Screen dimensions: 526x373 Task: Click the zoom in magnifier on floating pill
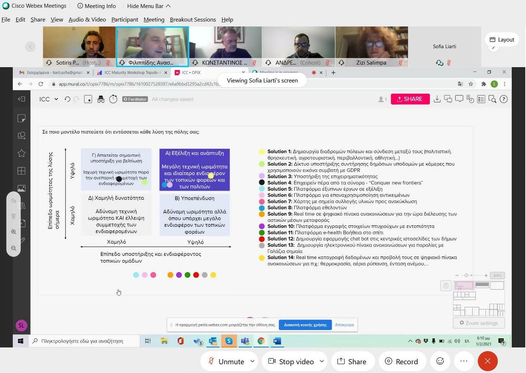click(14, 232)
